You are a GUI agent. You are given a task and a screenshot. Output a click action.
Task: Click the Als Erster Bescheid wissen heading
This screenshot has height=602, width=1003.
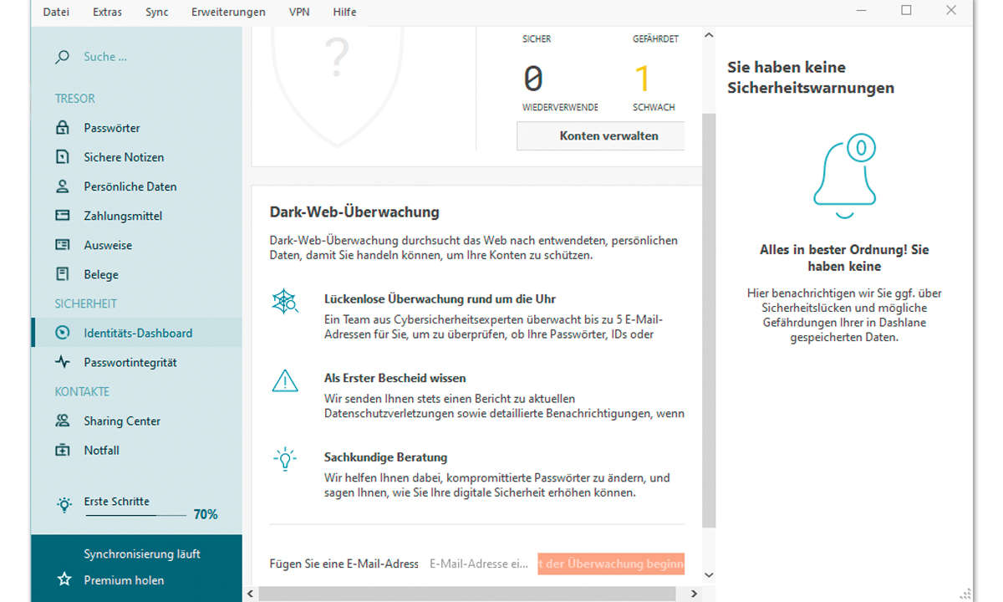(395, 378)
